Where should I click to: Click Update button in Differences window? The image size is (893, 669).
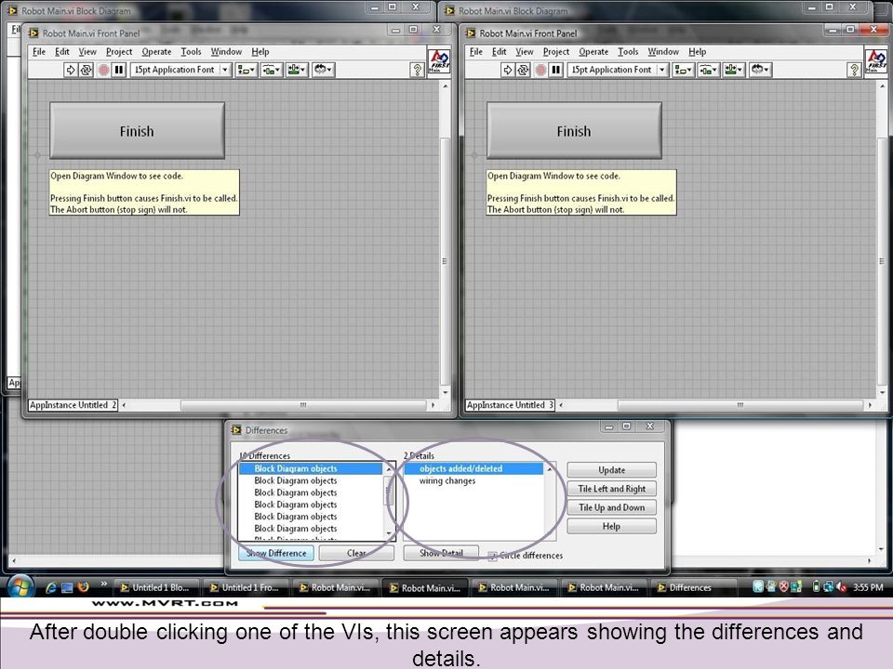point(612,470)
